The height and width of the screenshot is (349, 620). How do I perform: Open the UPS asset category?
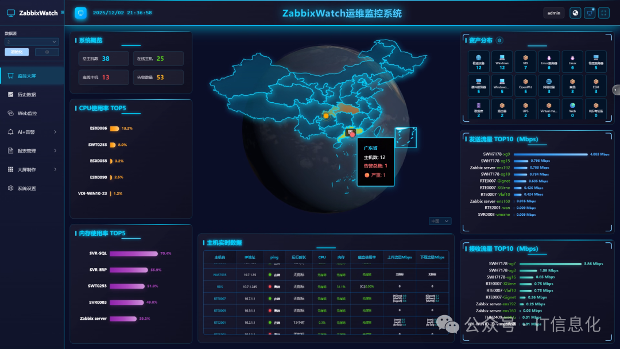[x=525, y=109]
